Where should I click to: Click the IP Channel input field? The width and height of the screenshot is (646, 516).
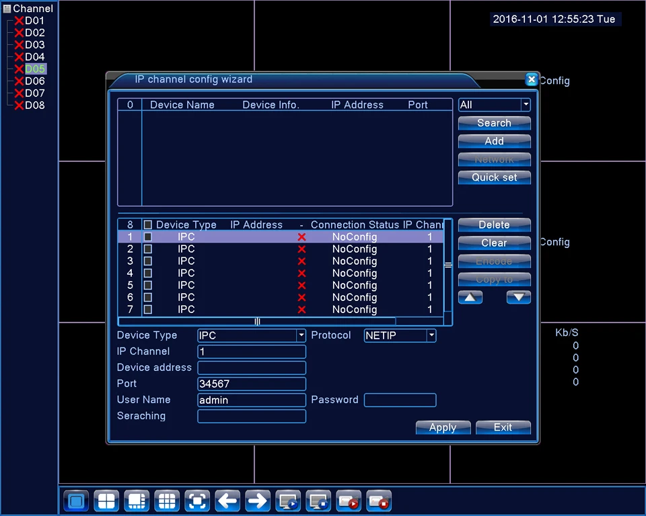point(252,351)
